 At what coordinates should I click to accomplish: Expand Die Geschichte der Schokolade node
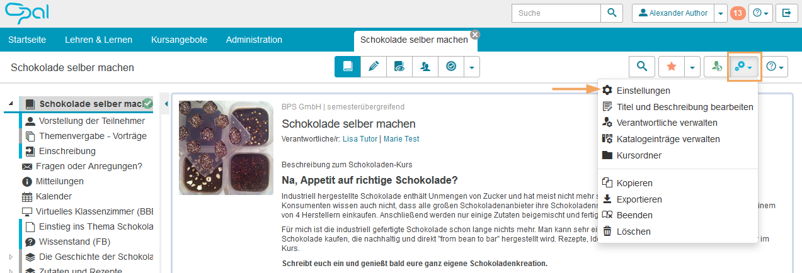pyautogui.click(x=11, y=257)
